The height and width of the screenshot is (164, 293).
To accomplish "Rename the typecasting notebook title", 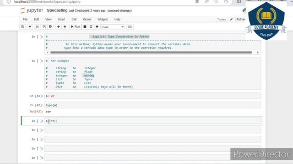I will (57, 10).
